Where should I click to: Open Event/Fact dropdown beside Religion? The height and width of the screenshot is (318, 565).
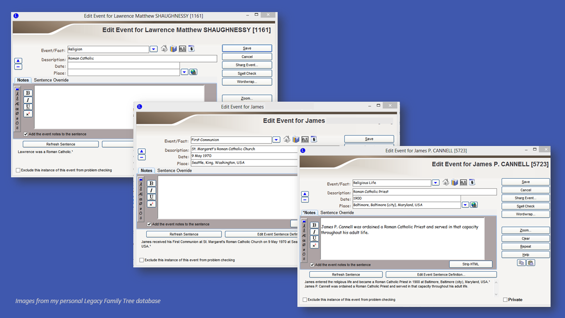(x=154, y=49)
